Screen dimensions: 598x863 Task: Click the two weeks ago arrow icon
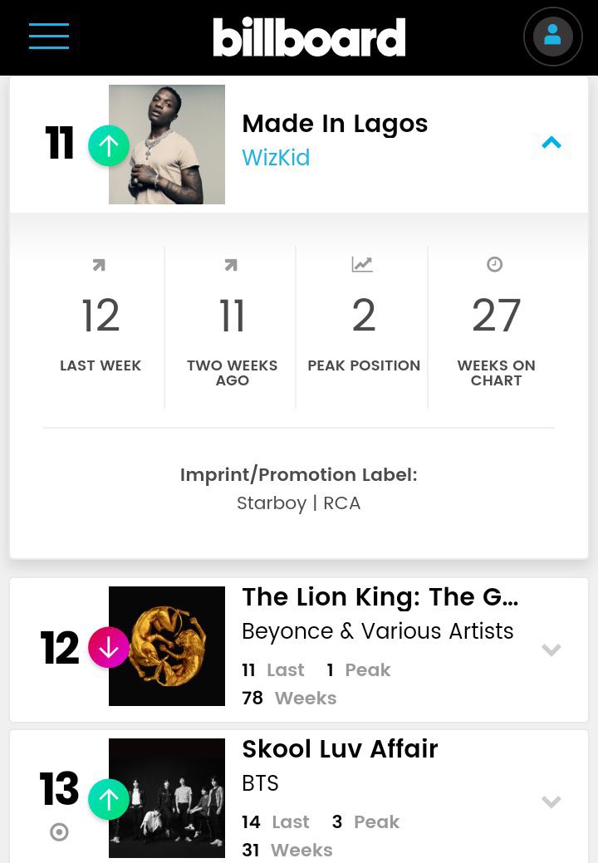pos(231,266)
